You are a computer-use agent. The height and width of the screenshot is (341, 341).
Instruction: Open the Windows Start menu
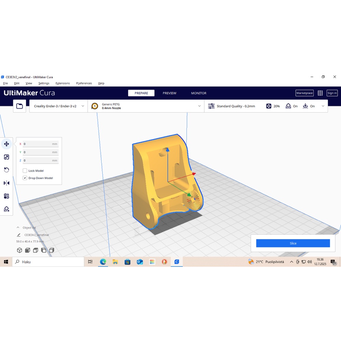coord(6,262)
